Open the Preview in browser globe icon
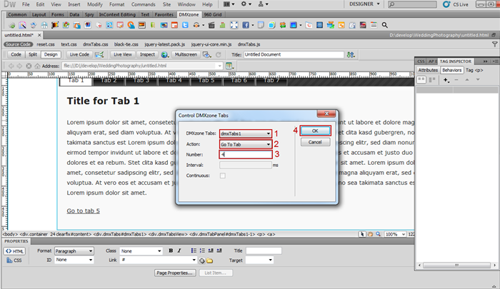This screenshot has height=289, width=500. pos(164,55)
